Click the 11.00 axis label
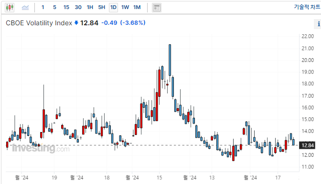 [308, 167]
